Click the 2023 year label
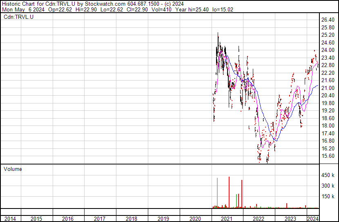Viewport: 339px width, 222px height. click(290, 219)
